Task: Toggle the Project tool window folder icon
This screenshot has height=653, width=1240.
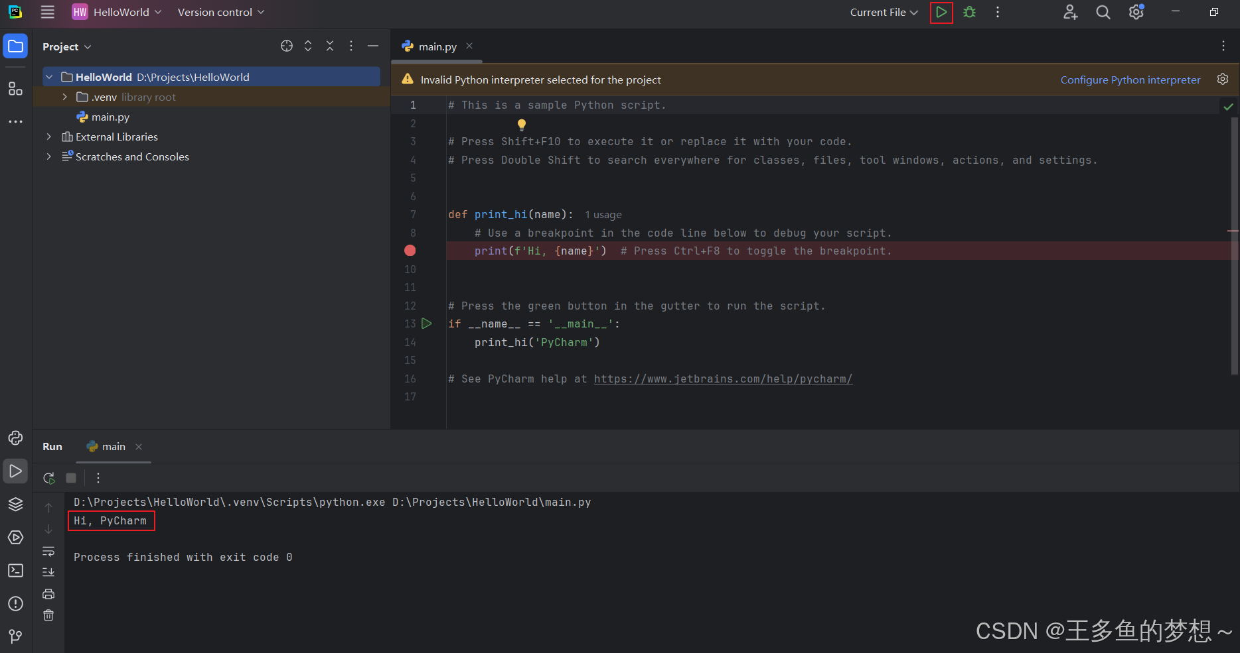Action: click(15, 46)
